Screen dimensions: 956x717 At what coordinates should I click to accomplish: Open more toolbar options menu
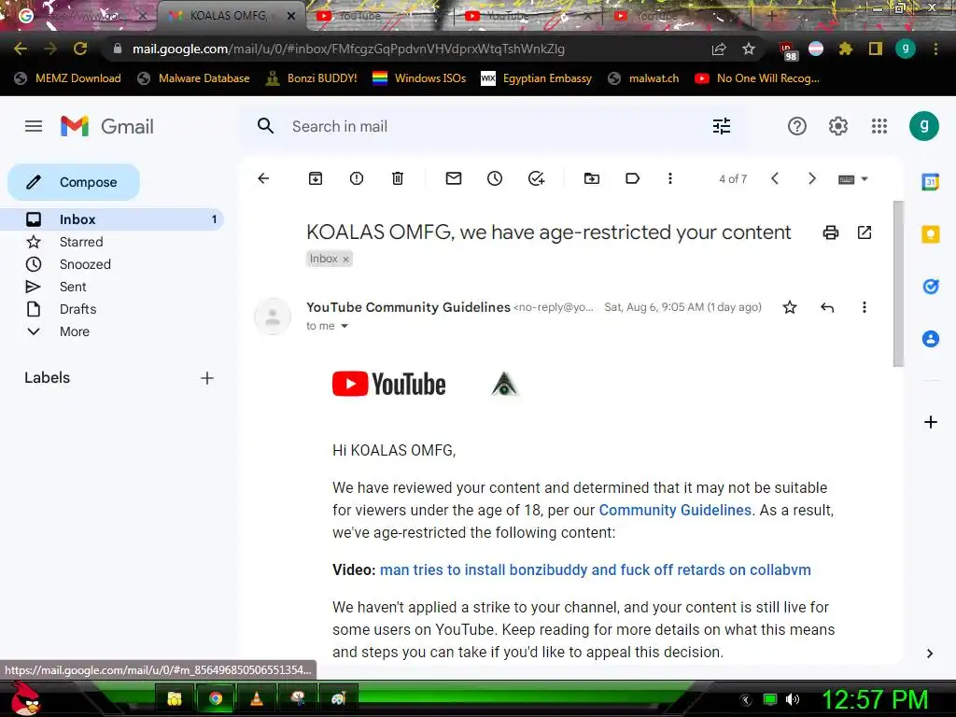click(x=670, y=178)
